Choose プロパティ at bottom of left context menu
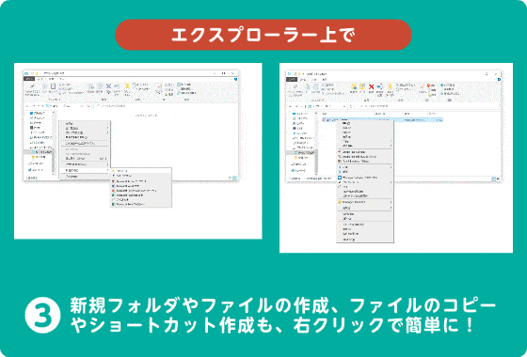527x357 pixels. point(85,177)
